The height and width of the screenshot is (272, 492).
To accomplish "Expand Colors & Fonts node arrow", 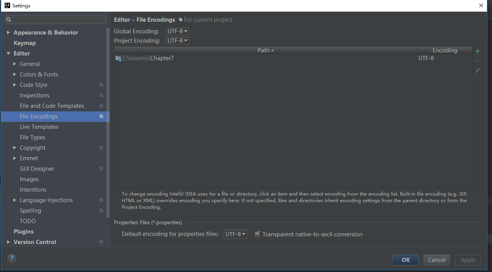I will tap(15, 74).
